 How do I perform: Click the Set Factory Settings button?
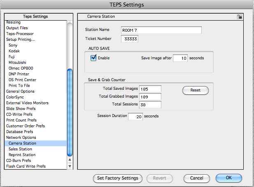(x=118, y=178)
